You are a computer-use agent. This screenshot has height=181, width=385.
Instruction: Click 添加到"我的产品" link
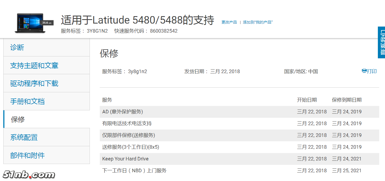pyautogui.click(x=257, y=22)
